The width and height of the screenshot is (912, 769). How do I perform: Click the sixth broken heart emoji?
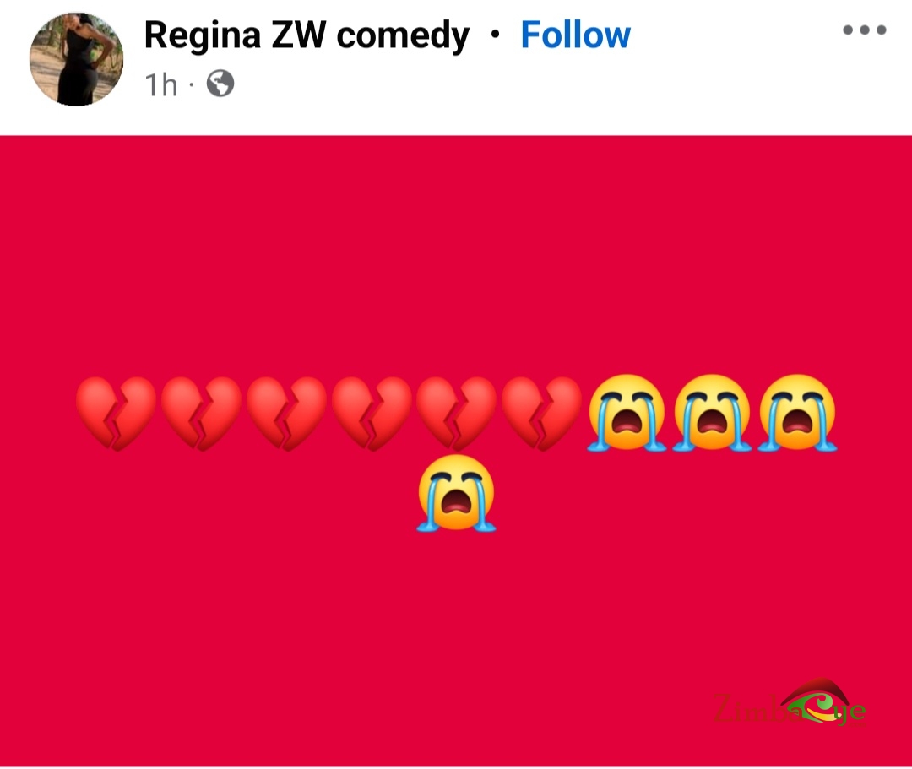541,414
